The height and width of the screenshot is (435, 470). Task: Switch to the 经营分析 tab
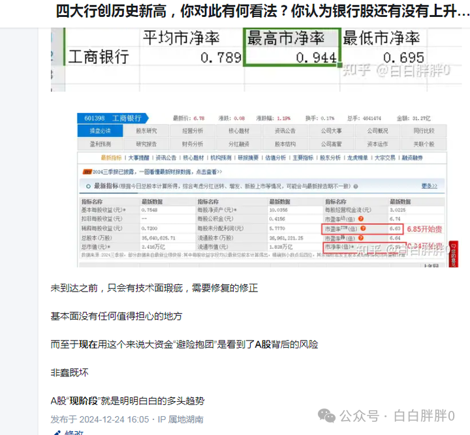click(193, 131)
